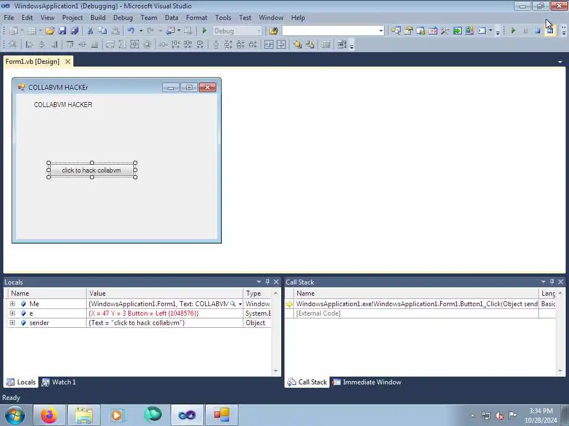Viewport: 569px width, 426px height.
Task: Close the Call Stack panel
Action: point(561,282)
